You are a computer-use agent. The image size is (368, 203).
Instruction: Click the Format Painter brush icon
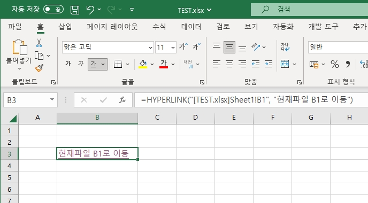[39, 68]
